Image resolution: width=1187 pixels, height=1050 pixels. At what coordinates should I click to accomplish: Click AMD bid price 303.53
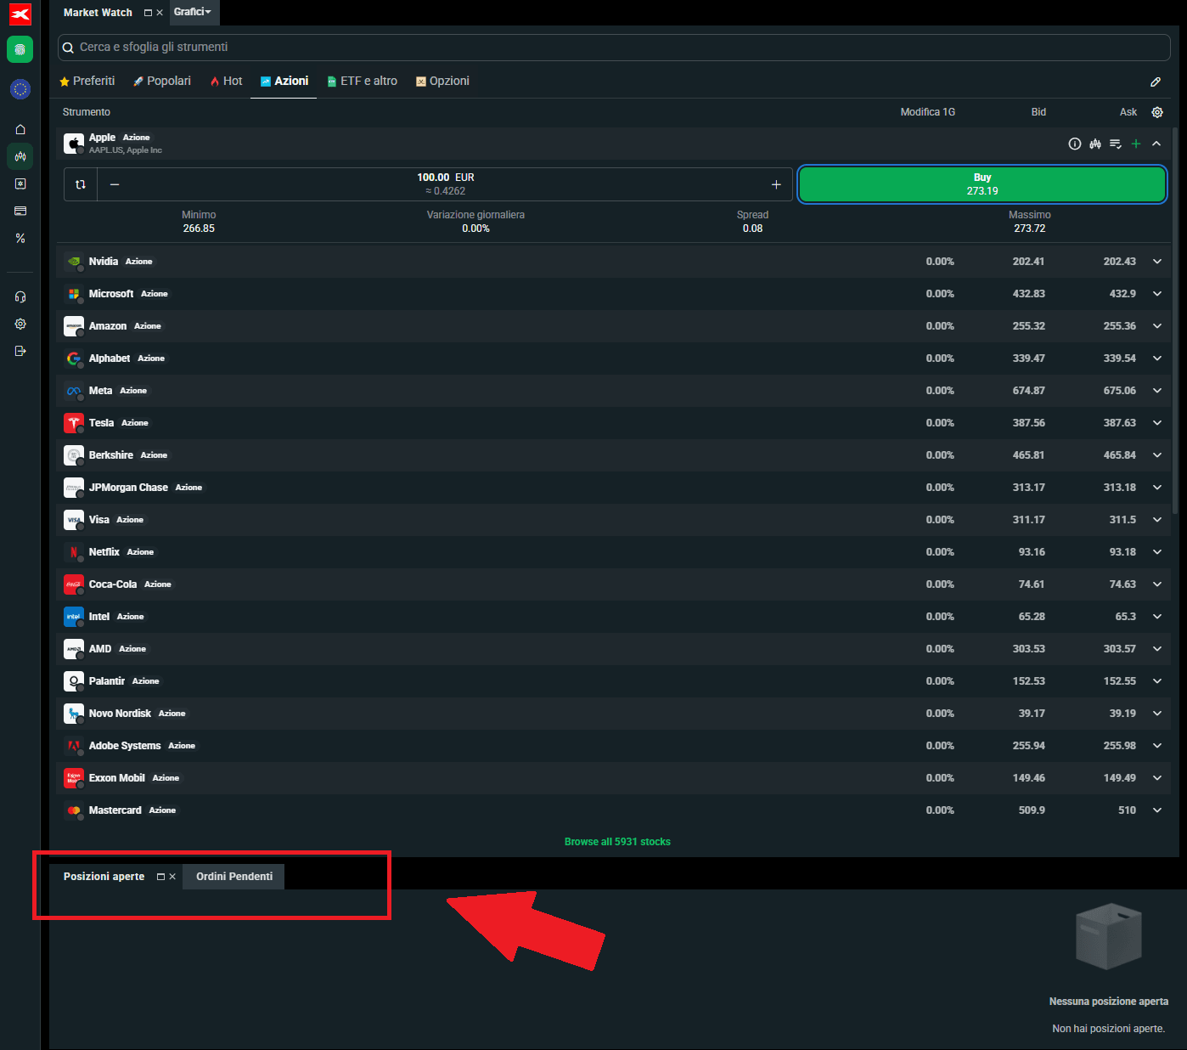pos(1028,649)
